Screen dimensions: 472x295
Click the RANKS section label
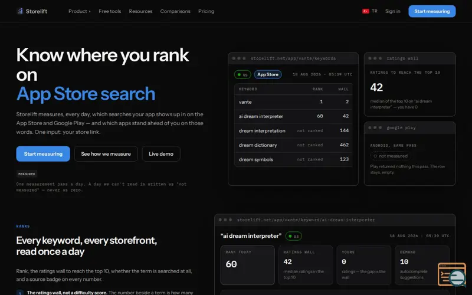(x=23, y=226)
